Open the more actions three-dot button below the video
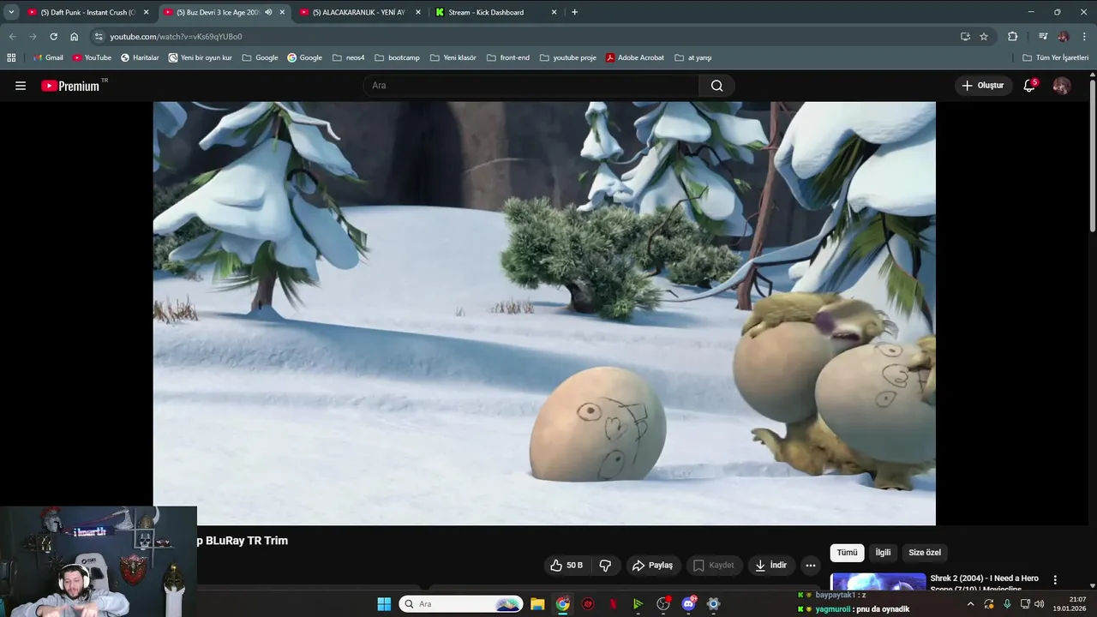 click(810, 566)
